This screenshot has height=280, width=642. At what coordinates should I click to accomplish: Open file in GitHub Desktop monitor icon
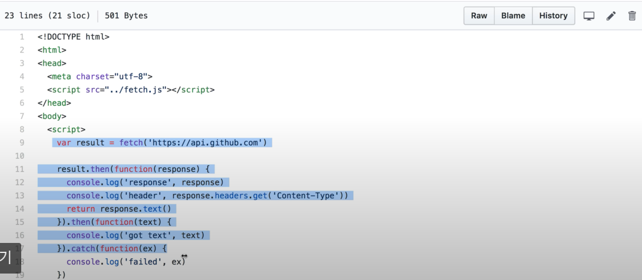click(x=589, y=16)
